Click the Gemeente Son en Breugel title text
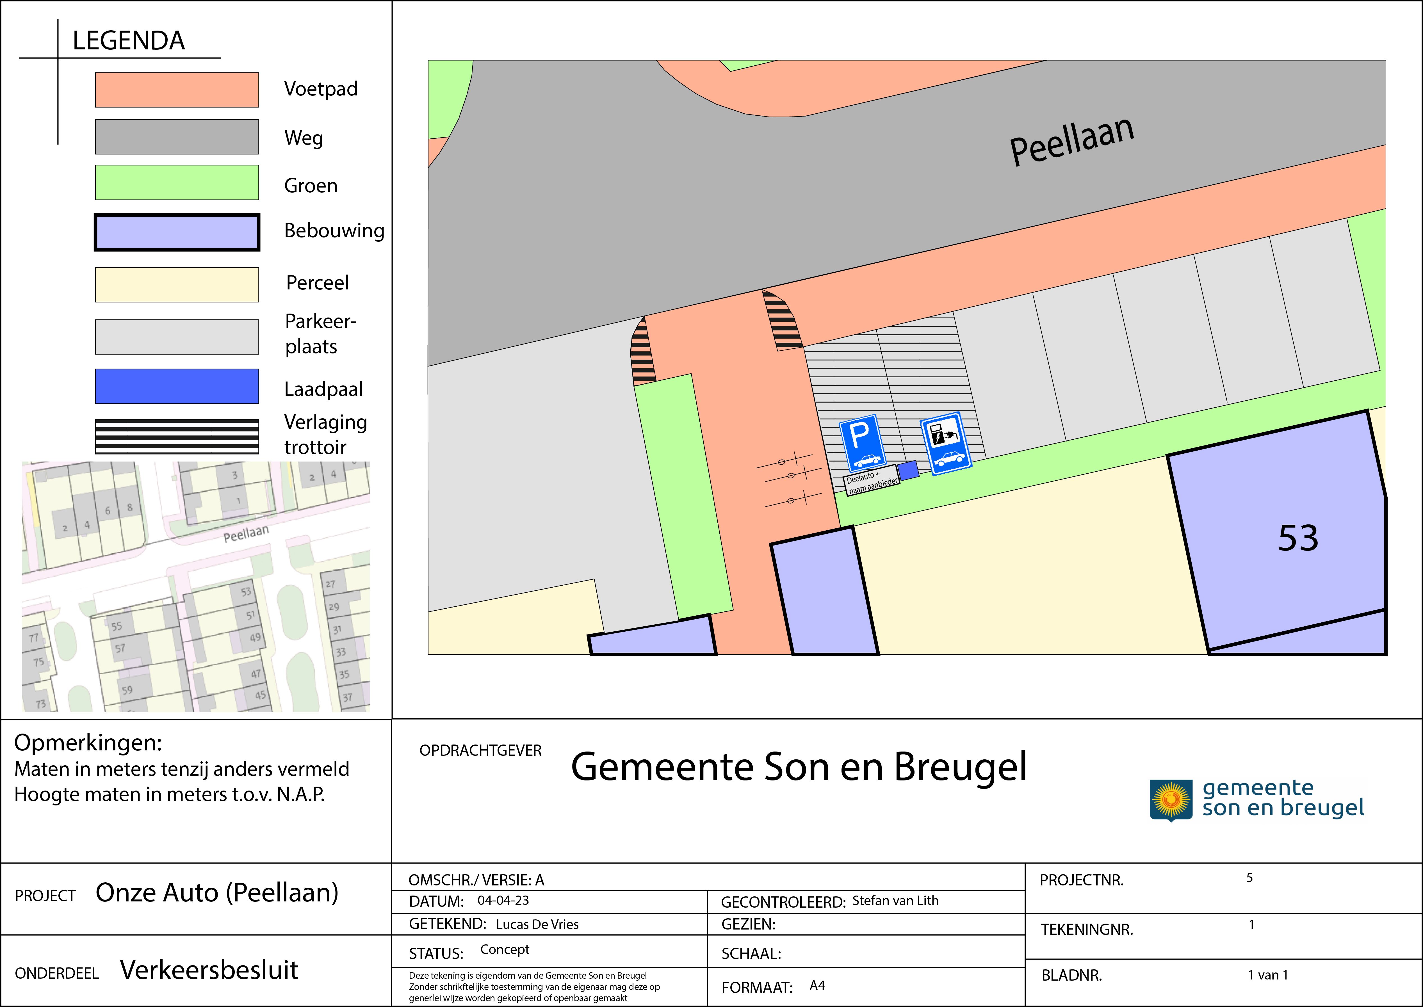Screen dimensions: 1423x1007 point(799,767)
